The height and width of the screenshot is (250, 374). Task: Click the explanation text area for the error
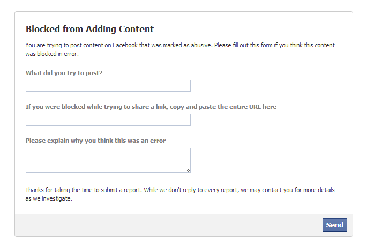108,160
